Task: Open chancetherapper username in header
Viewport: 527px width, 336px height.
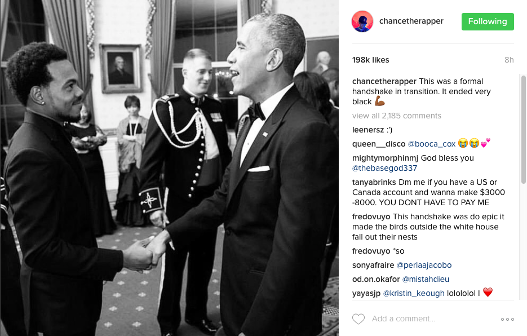Action: coord(411,21)
